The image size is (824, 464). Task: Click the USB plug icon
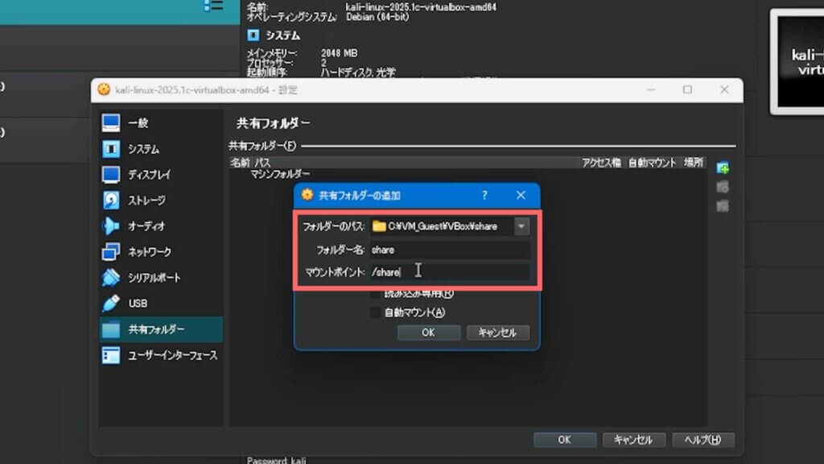coord(111,304)
